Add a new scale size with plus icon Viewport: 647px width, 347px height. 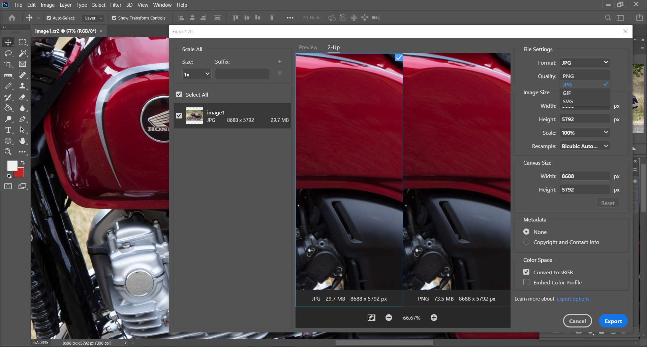pos(279,62)
